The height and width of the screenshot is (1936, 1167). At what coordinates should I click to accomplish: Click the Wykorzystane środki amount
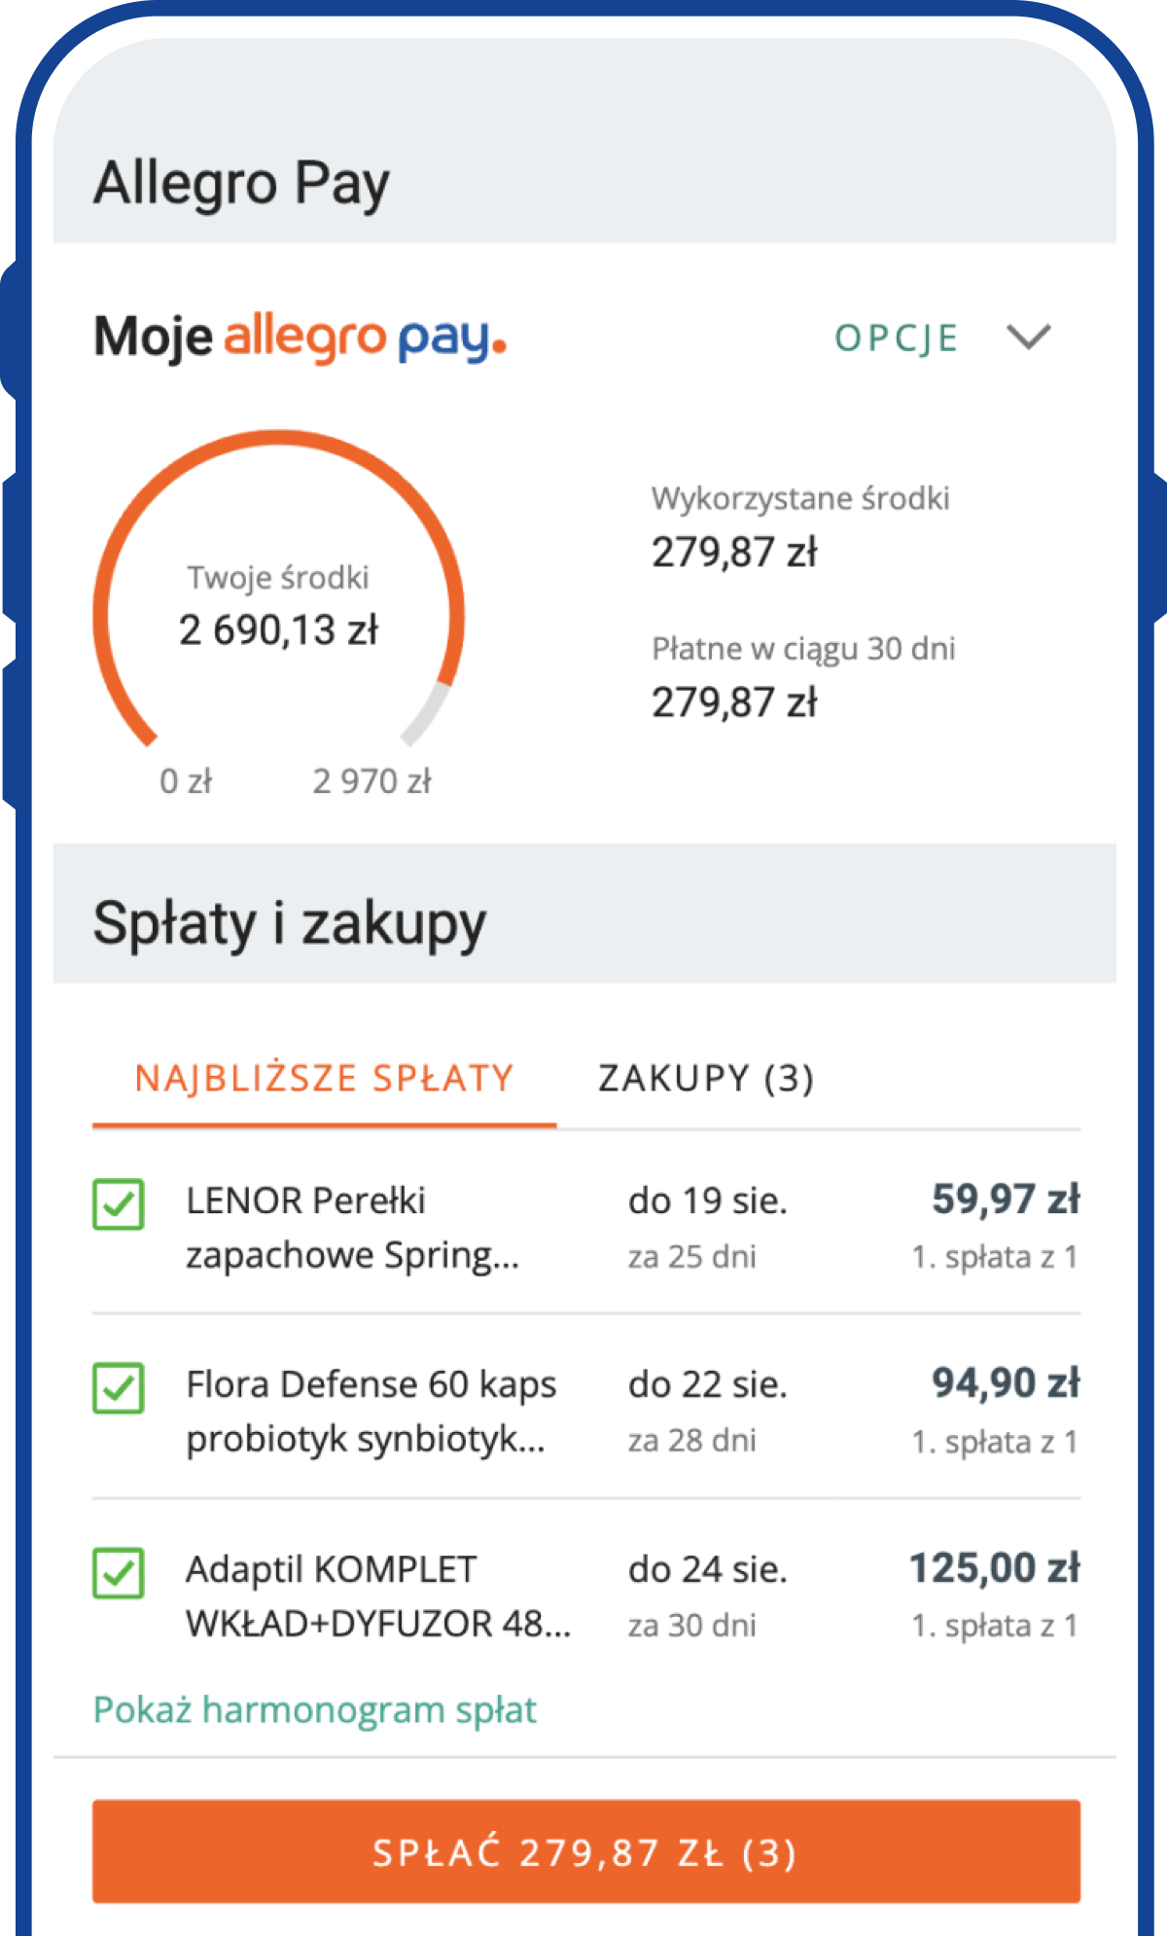734,553
